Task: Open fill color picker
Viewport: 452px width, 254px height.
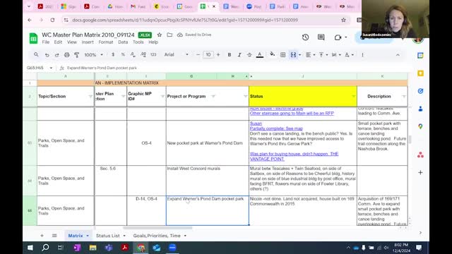Action: (x=272, y=54)
